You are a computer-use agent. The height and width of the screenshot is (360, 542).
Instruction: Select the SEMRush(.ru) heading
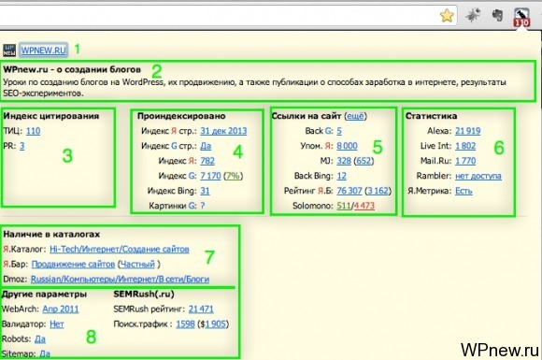click(144, 294)
